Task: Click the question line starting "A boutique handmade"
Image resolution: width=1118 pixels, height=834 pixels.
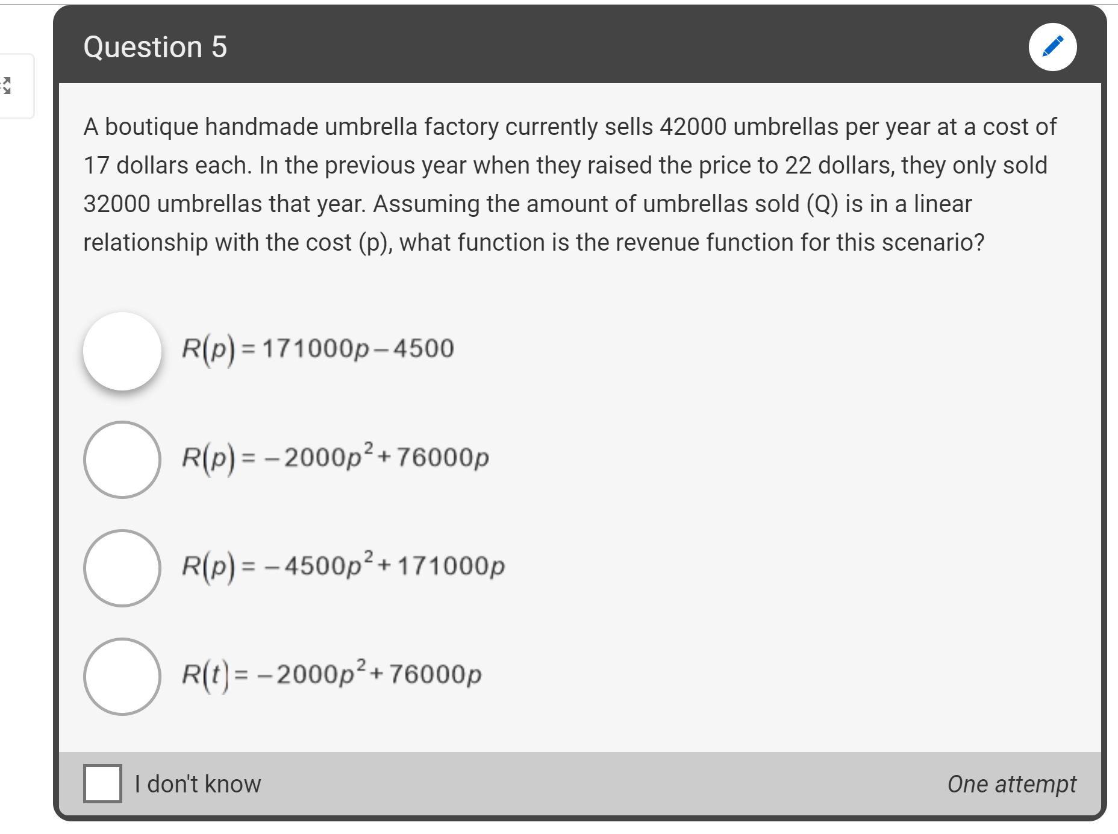Action: (570, 127)
